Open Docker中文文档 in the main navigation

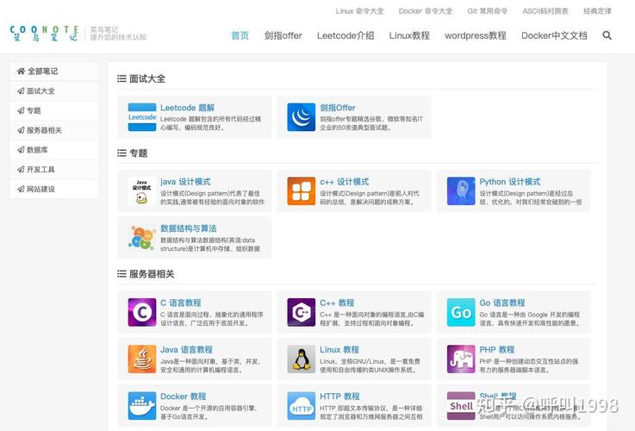[x=554, y=35]
